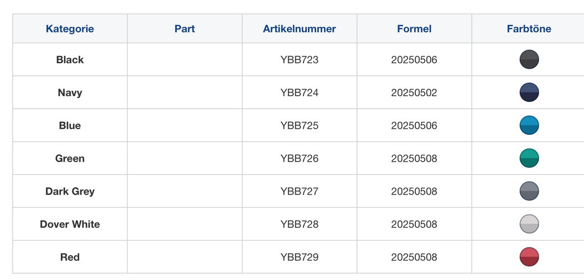Pick the Blue color tone swatch

[529, 125]
